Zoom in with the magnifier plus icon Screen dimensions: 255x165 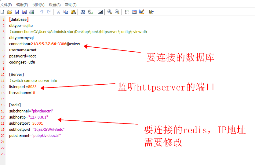click(110, 12)
